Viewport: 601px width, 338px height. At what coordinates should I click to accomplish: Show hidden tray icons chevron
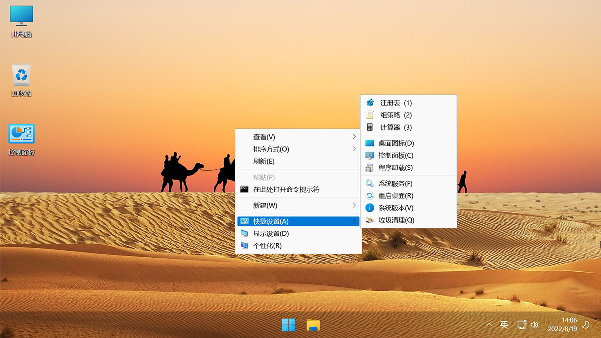(489, 325)
